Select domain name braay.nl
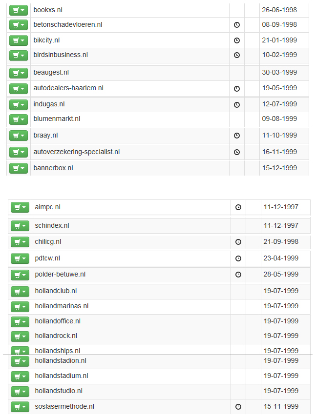The height and width of the screenshot is (417, 316). [45, 136]
